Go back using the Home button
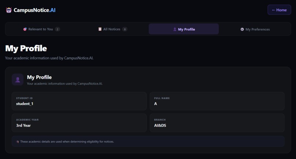 pos(279,10)
